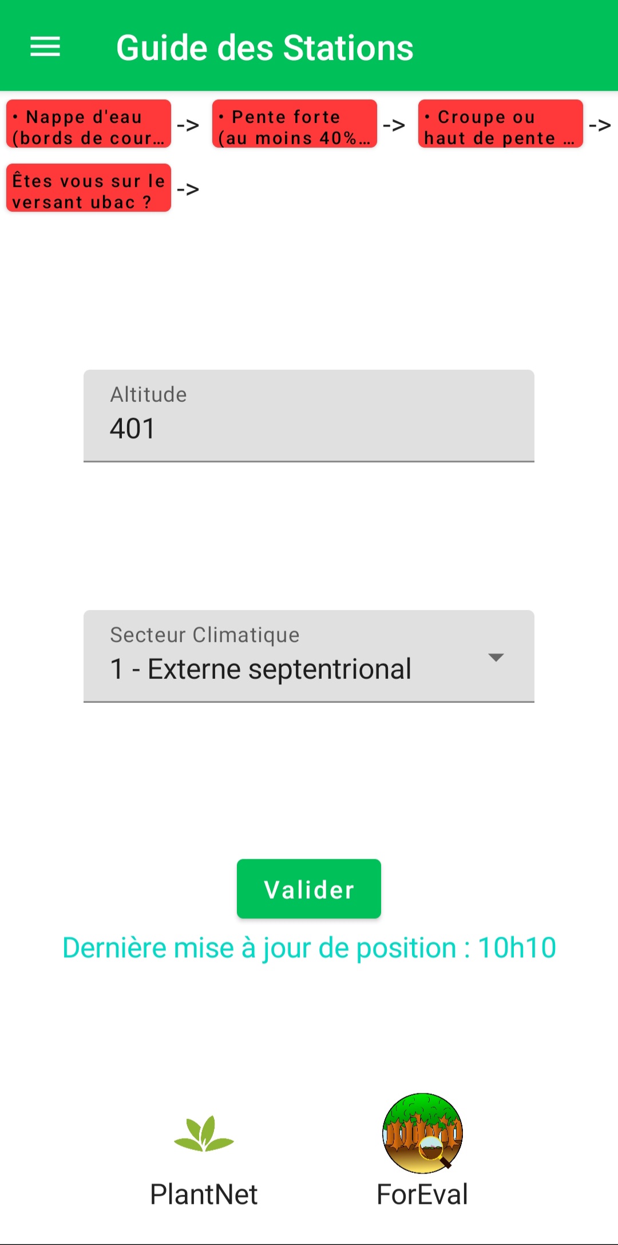The image size is (618, 1245).
Task: Expand the Secteur Climatique dropdown arrow
Action: pos(496,657)
